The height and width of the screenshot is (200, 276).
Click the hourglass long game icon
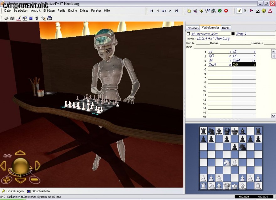[x=245, y=11]
